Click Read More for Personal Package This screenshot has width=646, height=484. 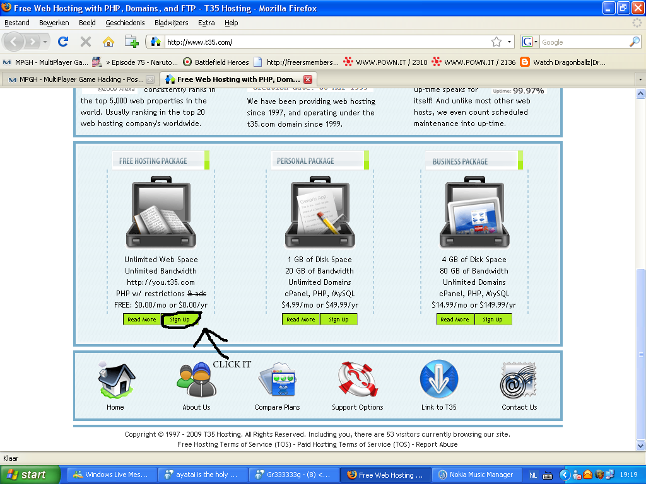coord(301,320)
